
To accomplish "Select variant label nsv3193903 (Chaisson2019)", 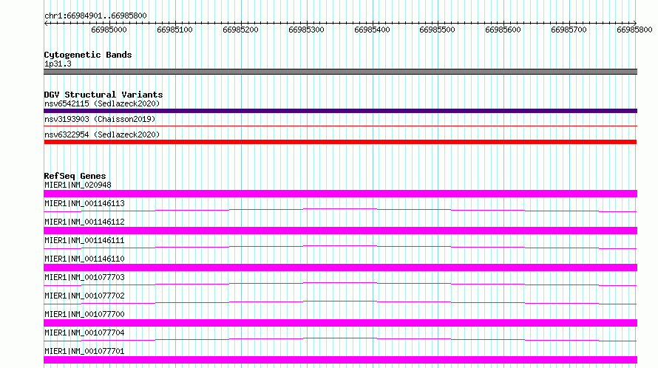I will click(x=100, y=119).
